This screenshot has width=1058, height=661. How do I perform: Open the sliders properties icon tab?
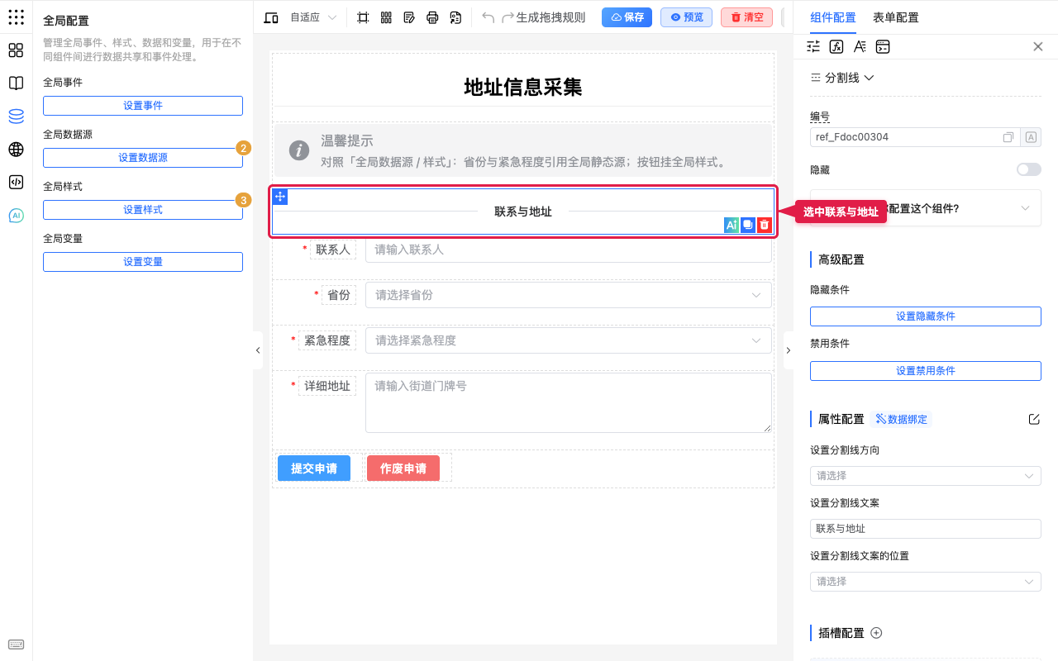pos(813,47)
